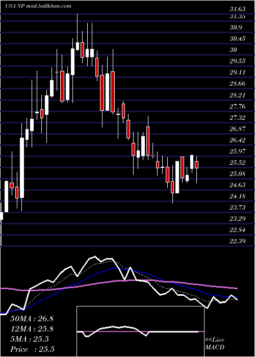255x357 pixels.
Task: Click the 23.73 price axis label
Action: (x=238, y=208)
